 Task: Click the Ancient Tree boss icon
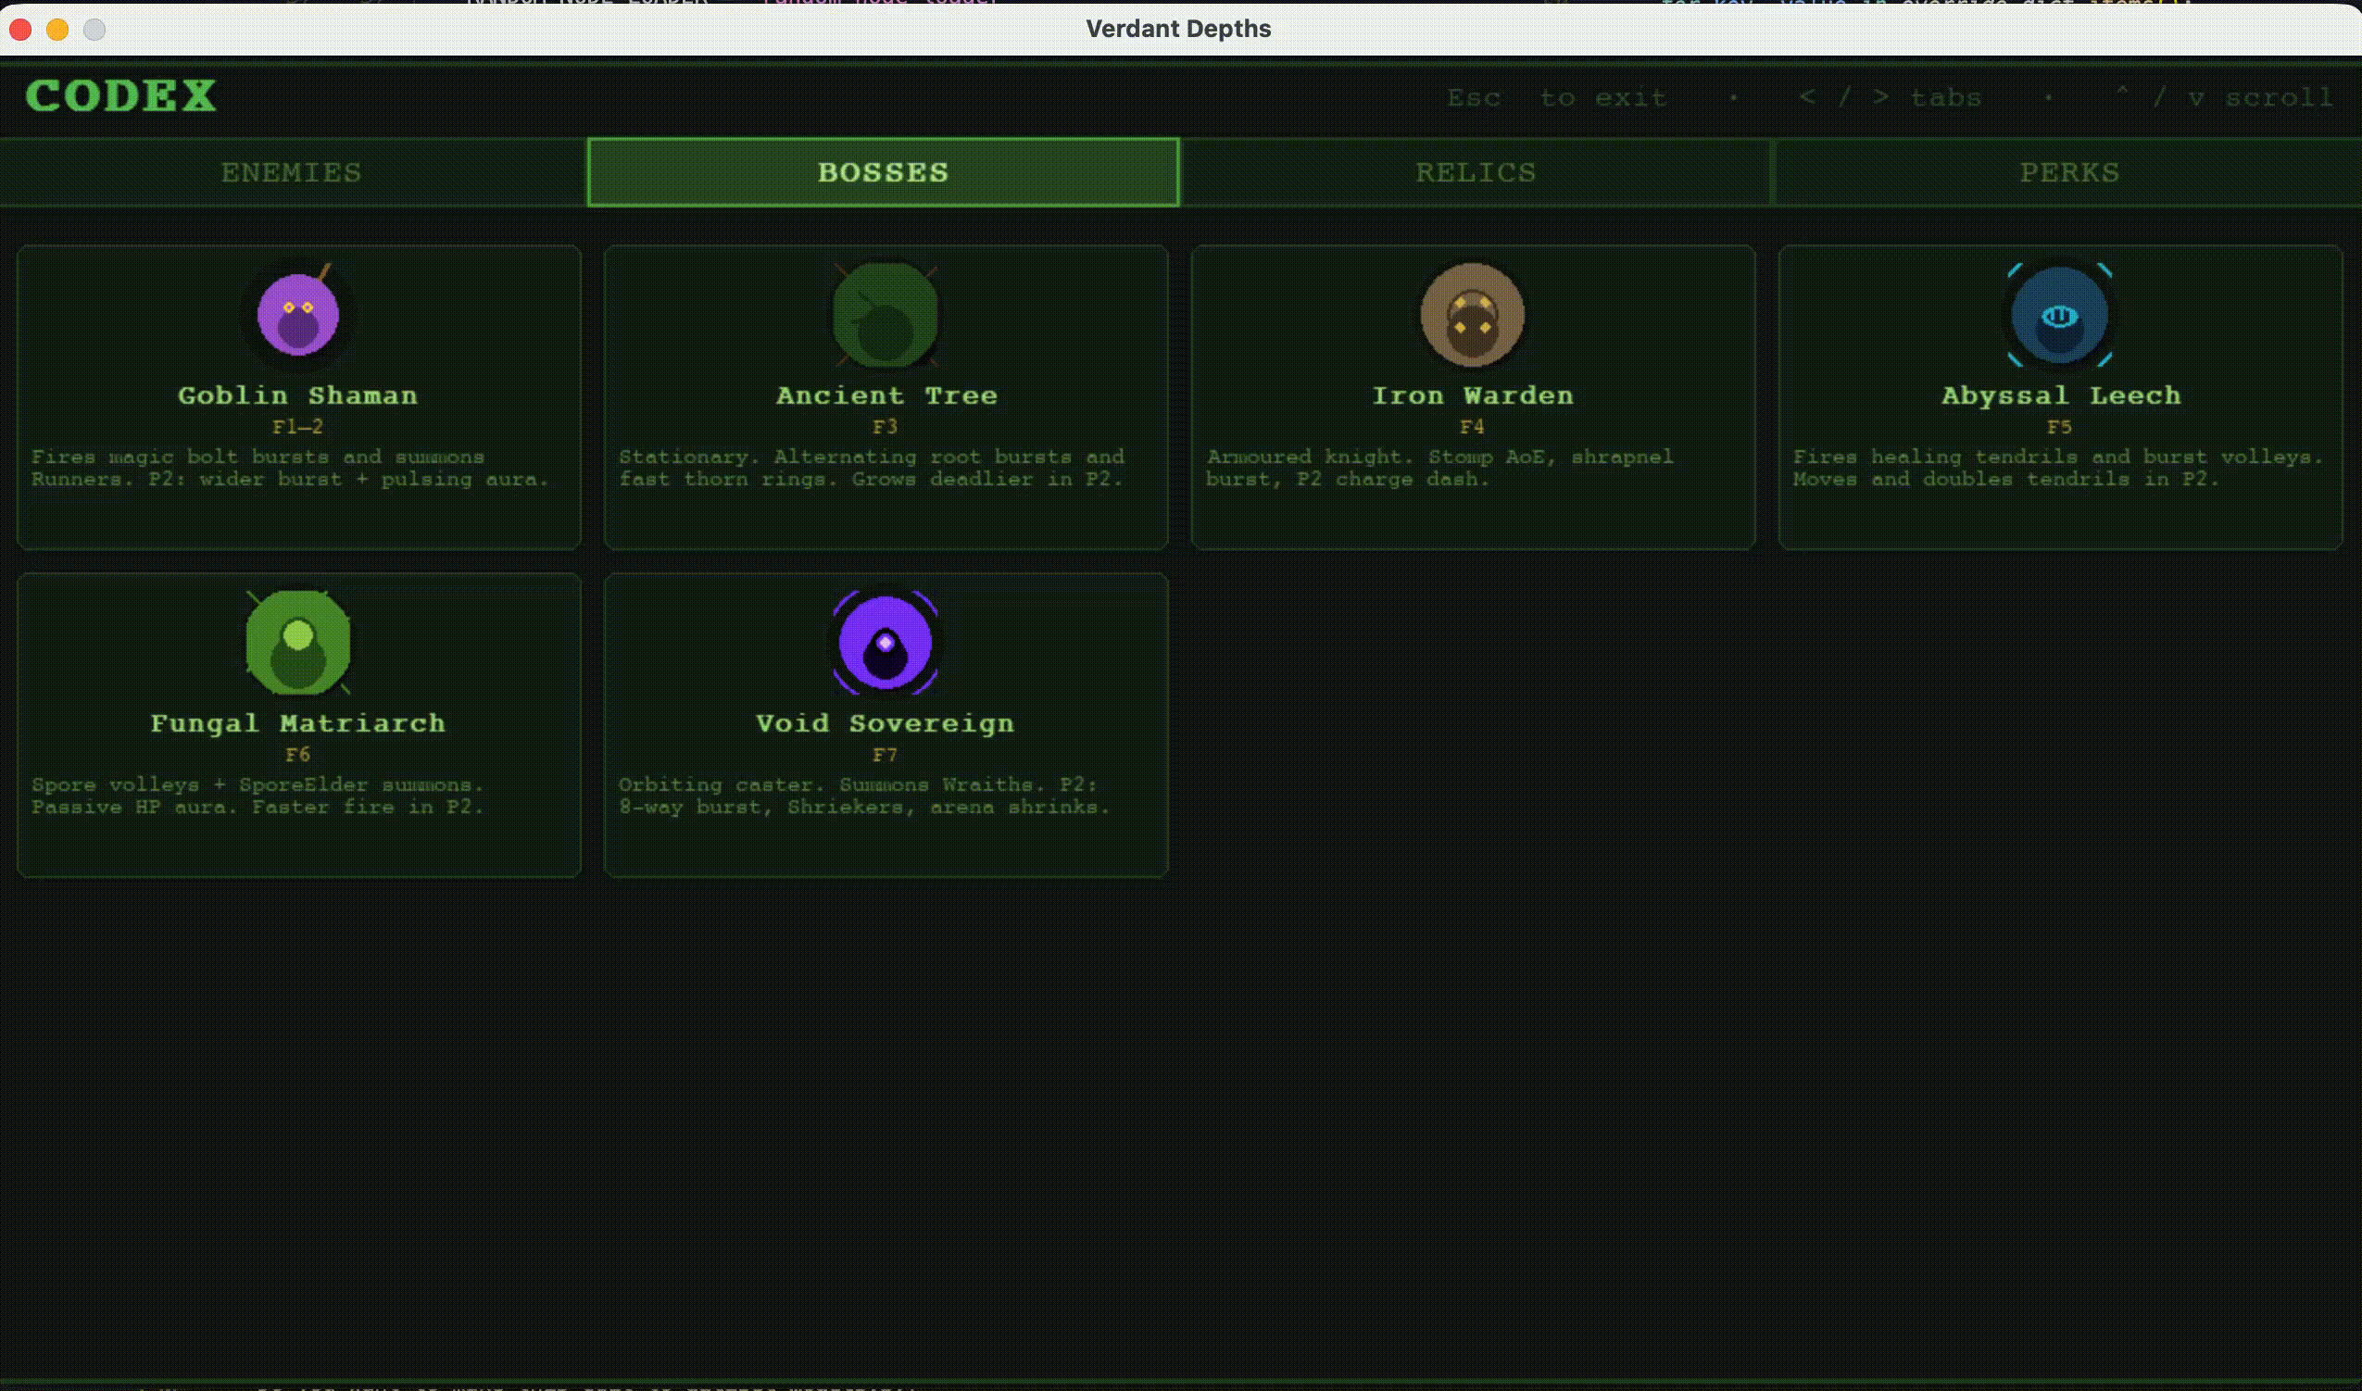click(885, 315)
